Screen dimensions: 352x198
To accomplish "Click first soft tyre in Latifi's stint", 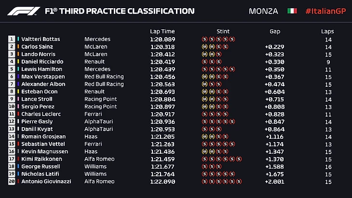I will point(204,174).
